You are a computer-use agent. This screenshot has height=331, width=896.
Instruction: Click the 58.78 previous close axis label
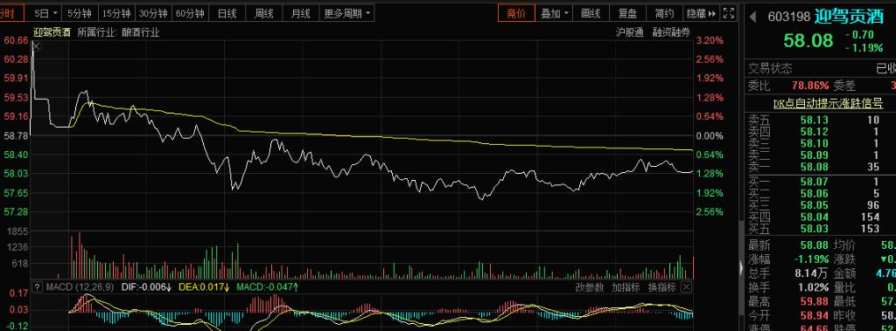coord(16,136)
